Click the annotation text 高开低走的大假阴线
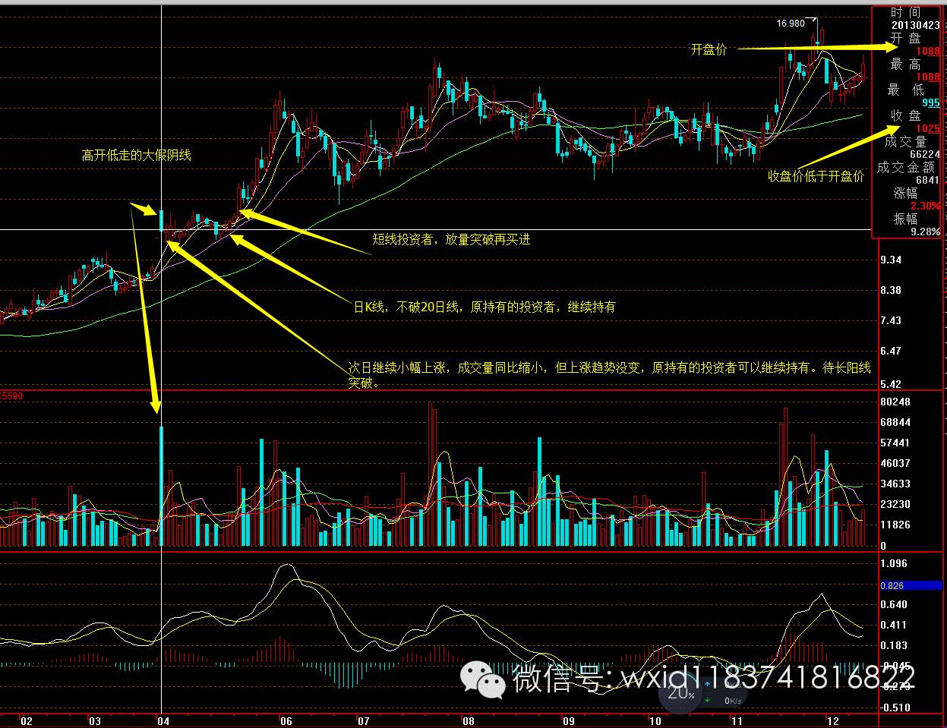Screen dimensions: 947x728 (x=137, y=156)
